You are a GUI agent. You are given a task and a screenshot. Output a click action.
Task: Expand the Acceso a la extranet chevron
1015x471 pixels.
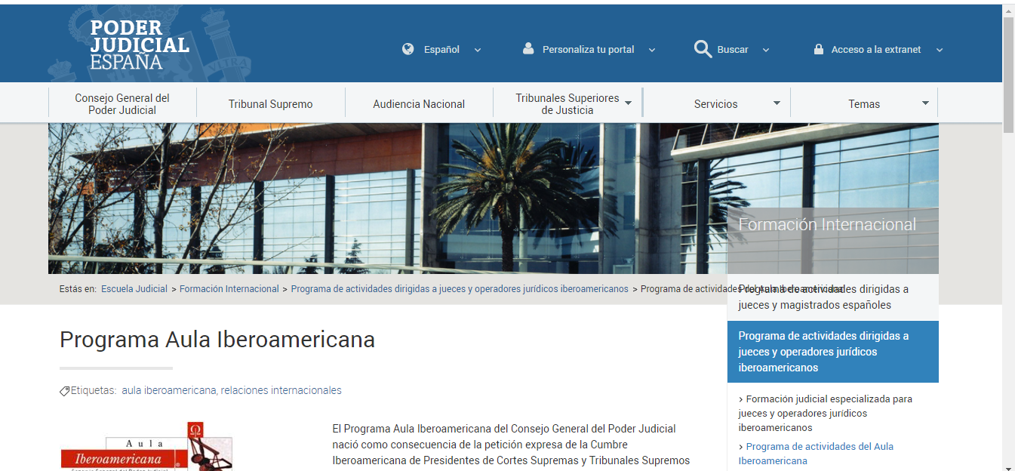pos(939,50)
